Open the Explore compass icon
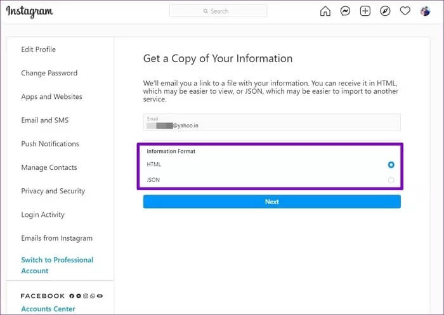This screenshot has height=315, width=444. coord(385,11)
